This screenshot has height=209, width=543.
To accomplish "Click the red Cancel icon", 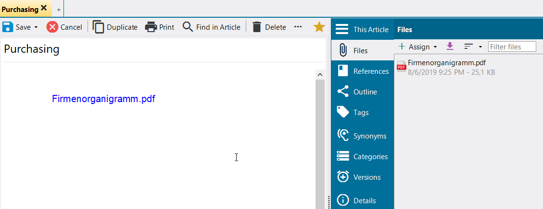I will point(52,27).
